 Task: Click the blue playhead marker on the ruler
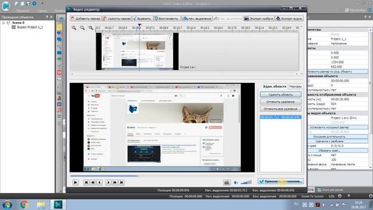click(139, 24)
